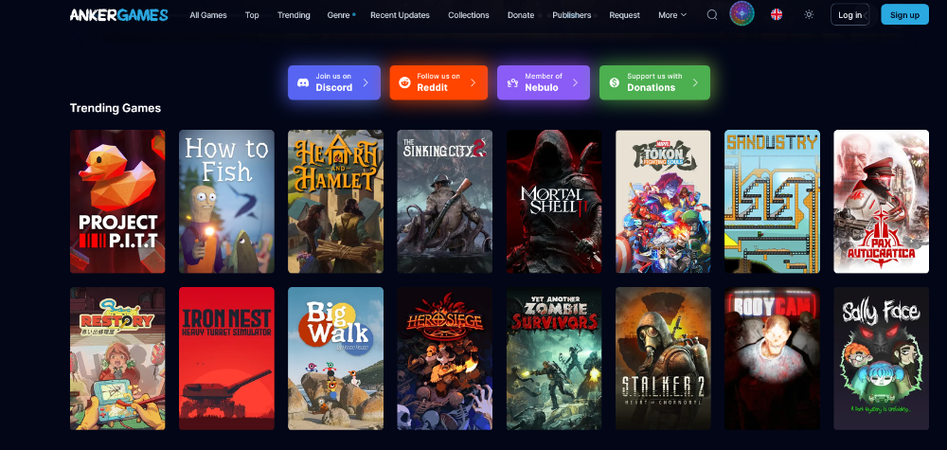Click the Discord logo icon
Viewport: 947px width, 450px height.
point(304,82)
